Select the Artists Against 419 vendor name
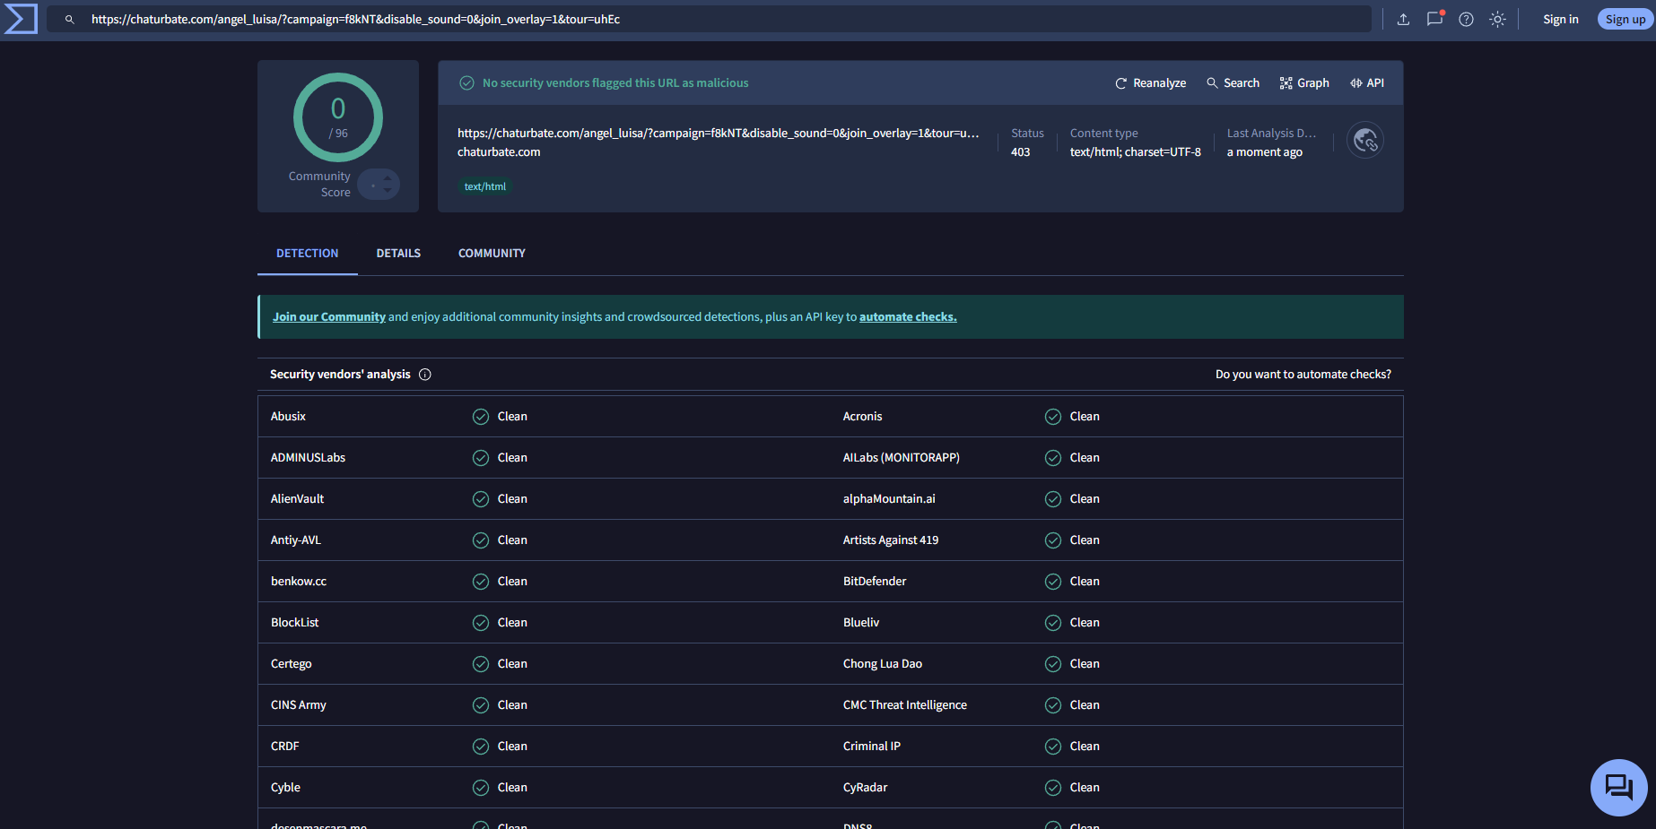Image resolution: width=1656 pixels, height=829 pixels. [x=891, y=540]
